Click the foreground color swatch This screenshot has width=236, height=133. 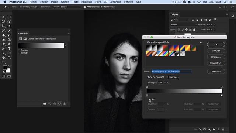point(5,68)
